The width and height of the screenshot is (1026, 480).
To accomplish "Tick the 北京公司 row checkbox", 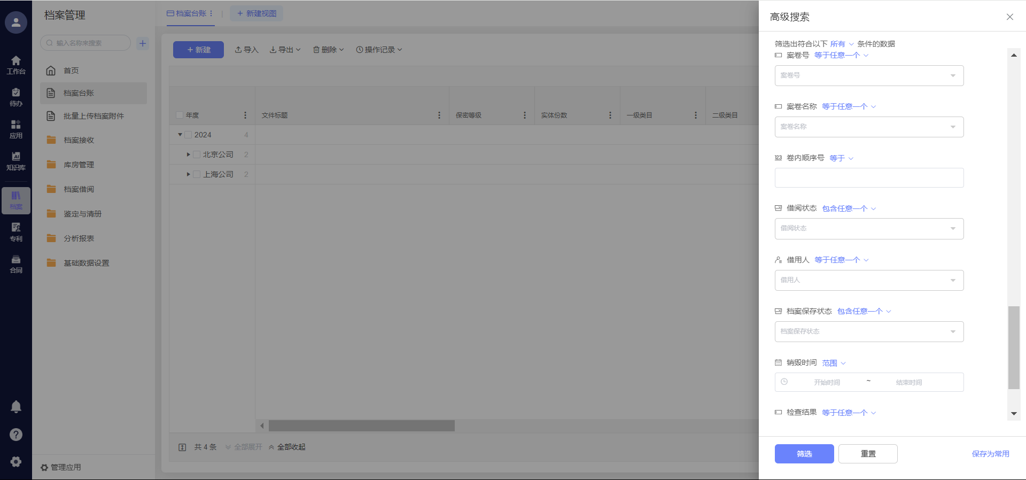I will click(x=197, y=155).
